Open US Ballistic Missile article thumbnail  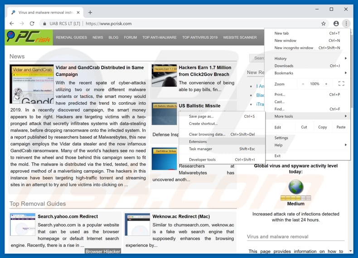coord(164,114)
